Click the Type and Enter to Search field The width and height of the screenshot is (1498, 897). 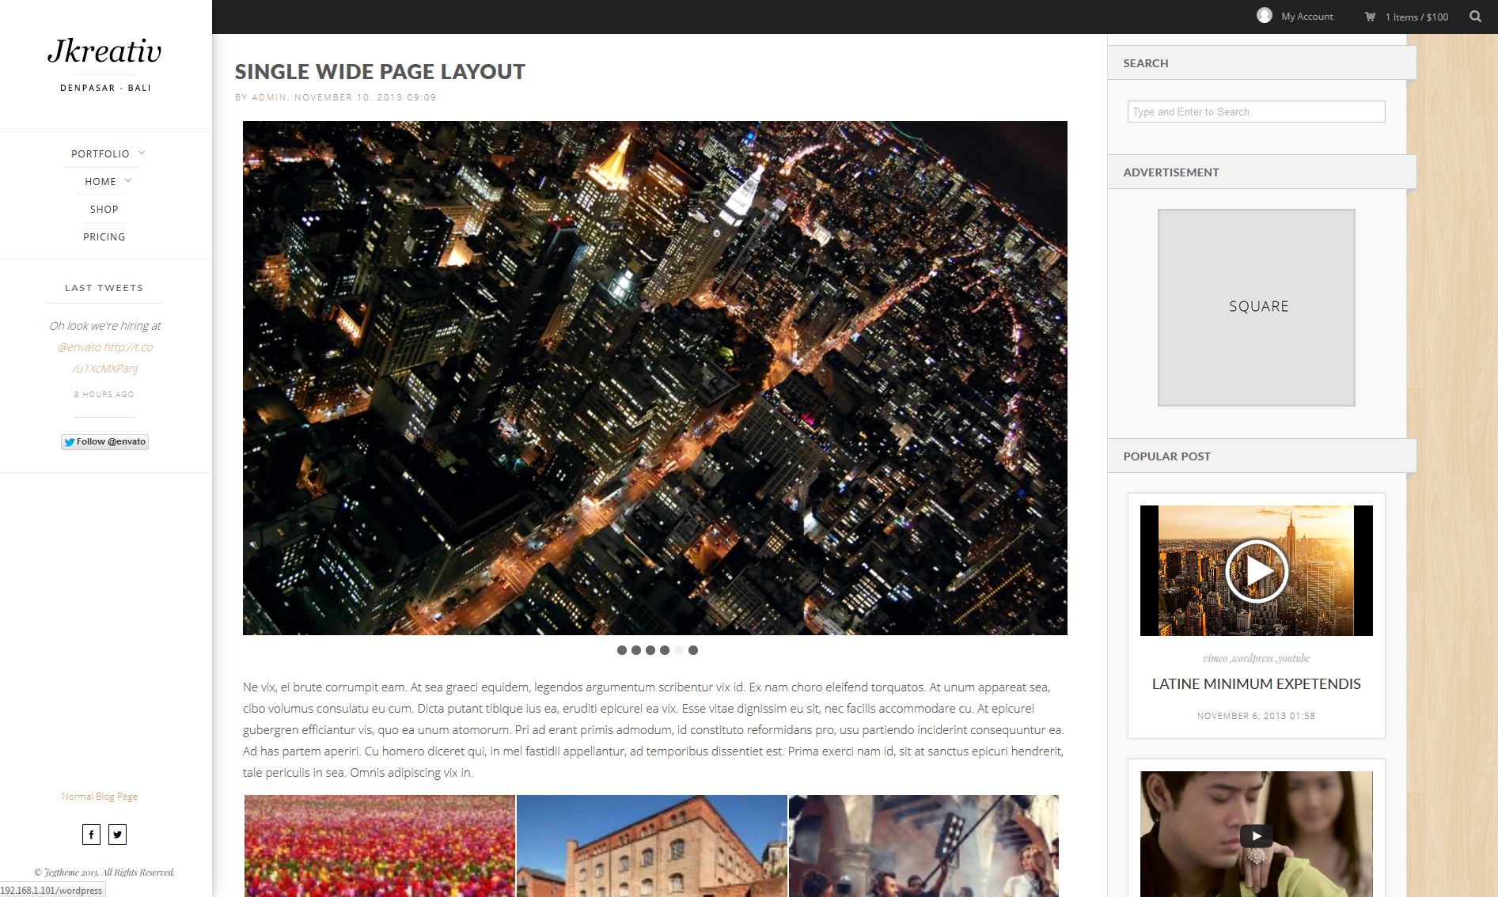click(1255, 112)
